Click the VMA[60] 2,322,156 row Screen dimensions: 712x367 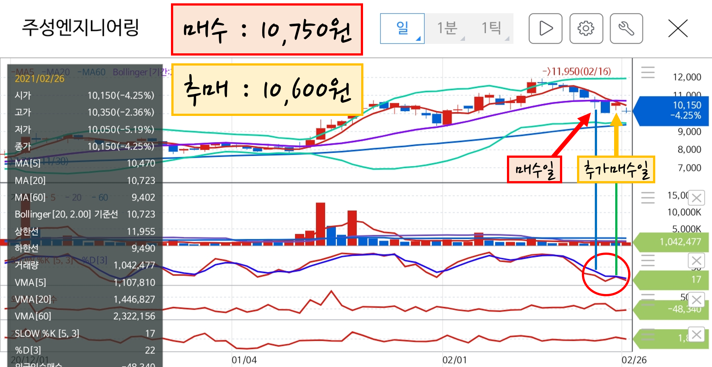85,316
